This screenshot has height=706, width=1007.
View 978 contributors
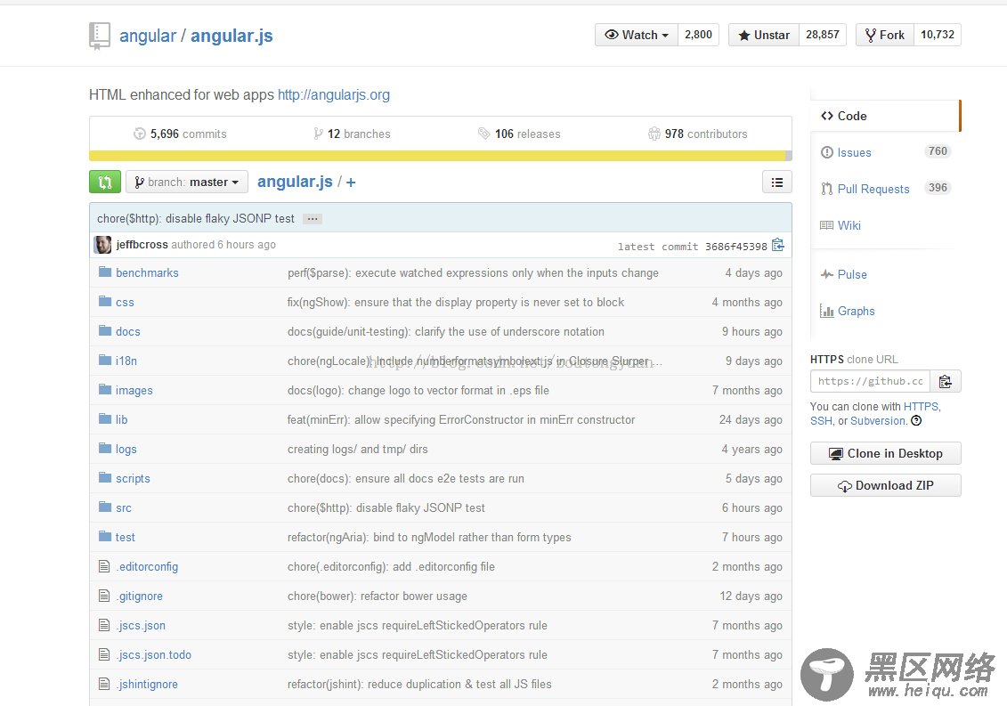pos(698,134)
